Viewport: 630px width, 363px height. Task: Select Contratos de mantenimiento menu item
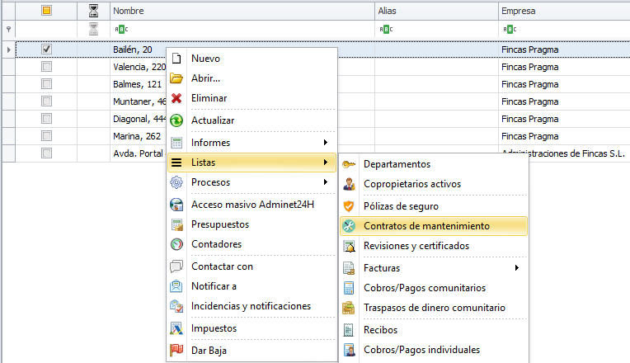pos(426,225)
